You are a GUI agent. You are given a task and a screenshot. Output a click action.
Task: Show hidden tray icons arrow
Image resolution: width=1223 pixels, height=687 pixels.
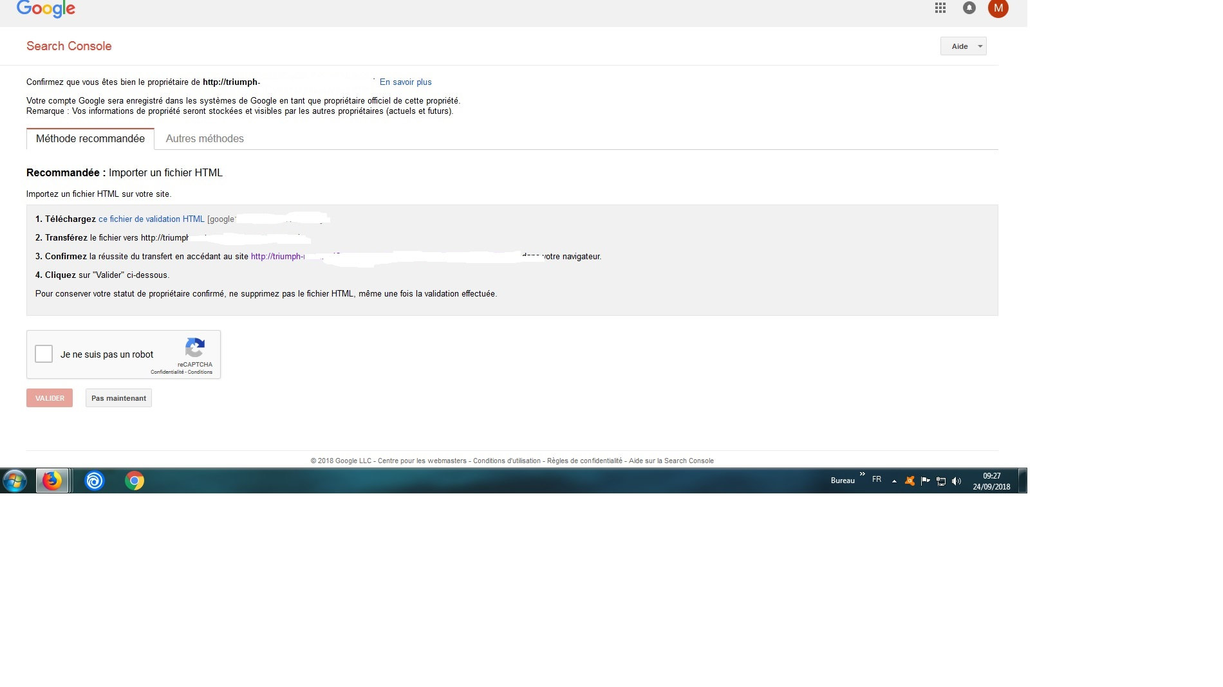point(894,481)
